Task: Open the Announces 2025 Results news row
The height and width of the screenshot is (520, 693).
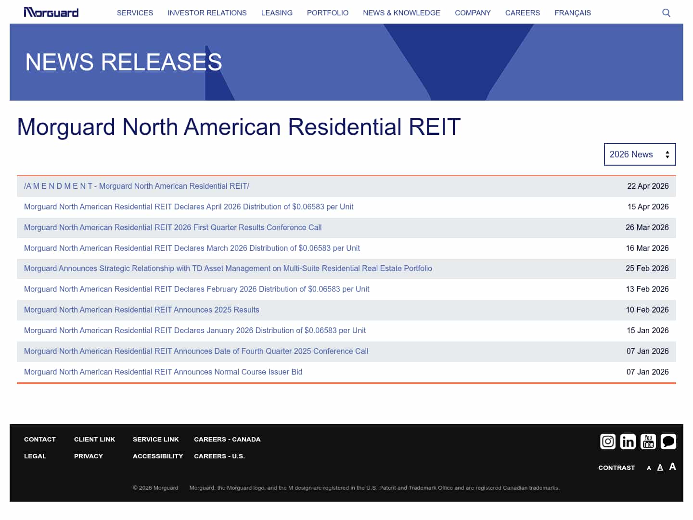Action: point(141,310)
